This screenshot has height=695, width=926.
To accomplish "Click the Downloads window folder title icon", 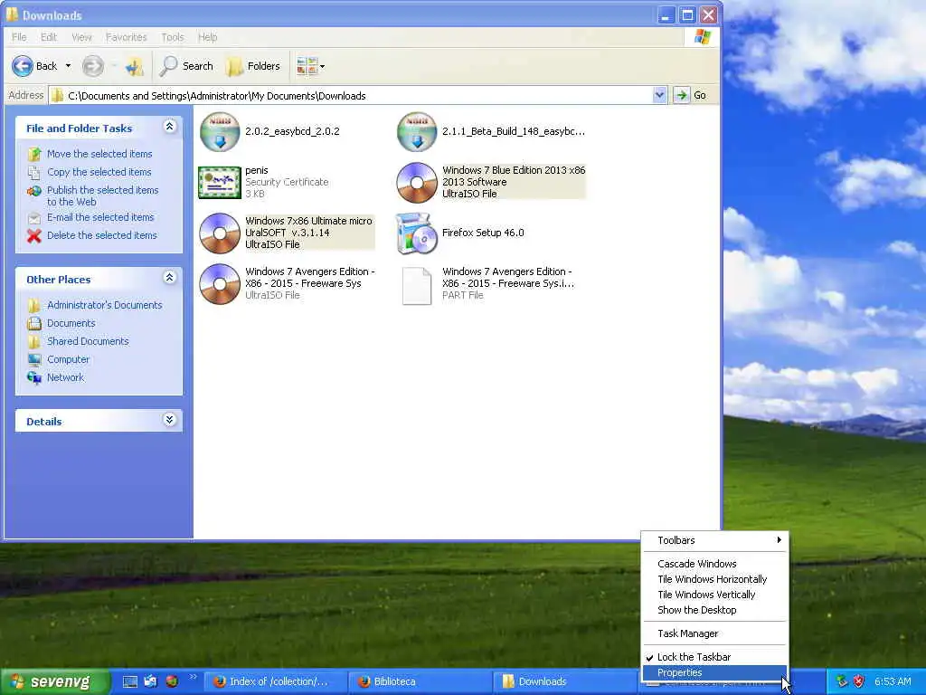I will 12,14.
